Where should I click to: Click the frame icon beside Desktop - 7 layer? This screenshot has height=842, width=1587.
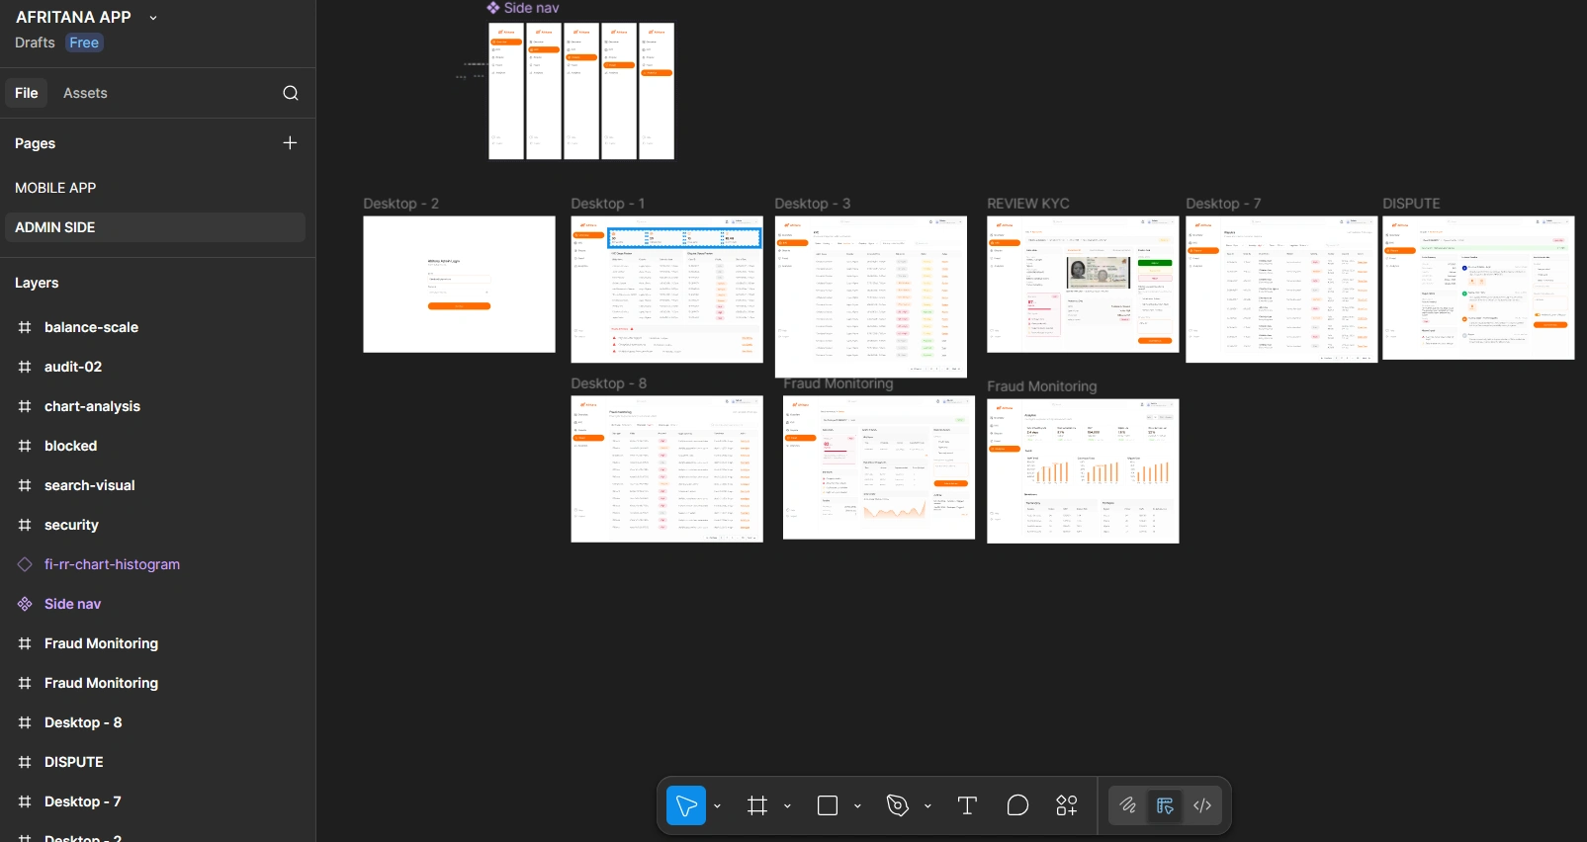[x=25, y=801]
